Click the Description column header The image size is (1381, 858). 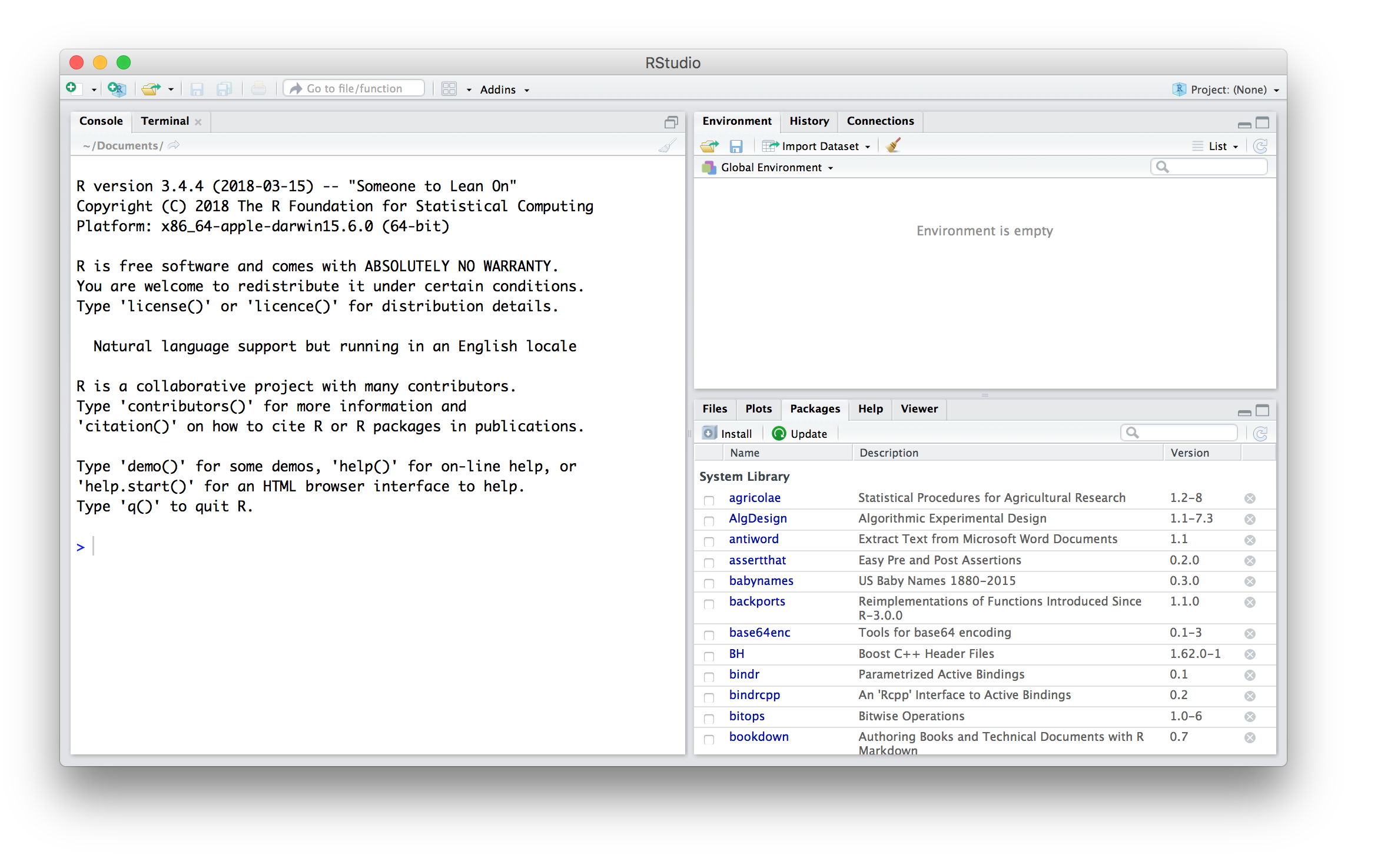click(x=1008, y=453)
